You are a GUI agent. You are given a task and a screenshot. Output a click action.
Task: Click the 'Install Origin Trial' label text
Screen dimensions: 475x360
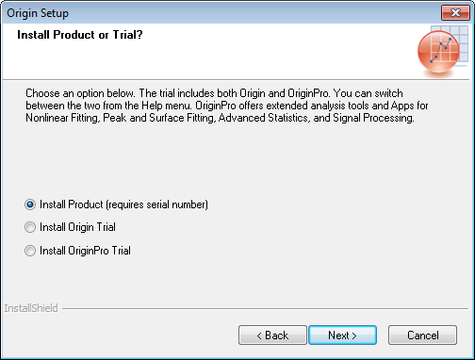tap(77, 227)
